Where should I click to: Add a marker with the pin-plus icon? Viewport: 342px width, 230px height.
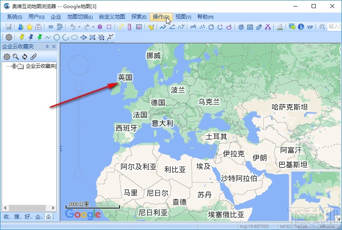click(x=151, y=27)
